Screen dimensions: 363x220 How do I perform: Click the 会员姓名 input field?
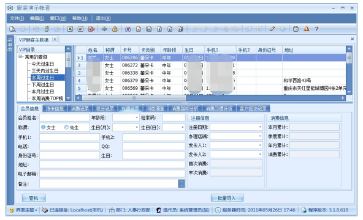64,117
